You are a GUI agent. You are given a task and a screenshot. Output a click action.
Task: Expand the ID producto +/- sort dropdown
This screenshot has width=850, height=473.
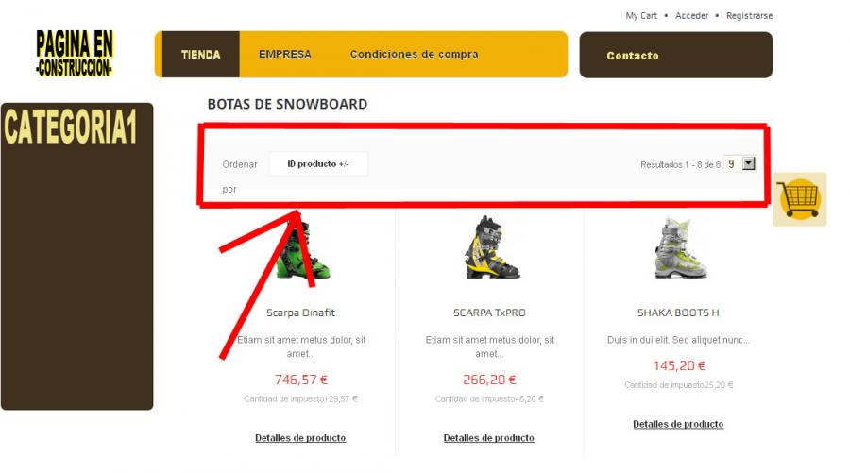tap(318, 163)
